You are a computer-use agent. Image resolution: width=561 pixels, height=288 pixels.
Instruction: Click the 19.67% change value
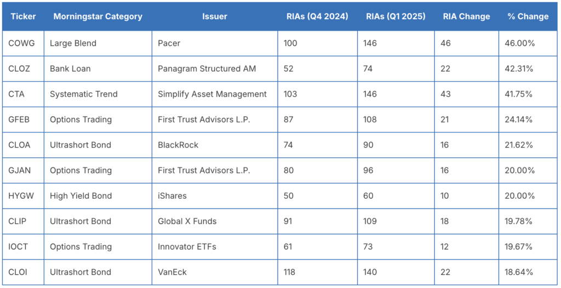pyautogui.click(x=518, y=246)
